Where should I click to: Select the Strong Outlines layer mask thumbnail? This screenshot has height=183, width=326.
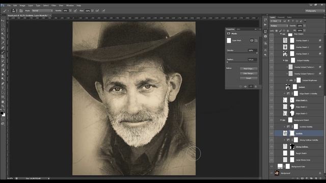click(x=292, y=146)
